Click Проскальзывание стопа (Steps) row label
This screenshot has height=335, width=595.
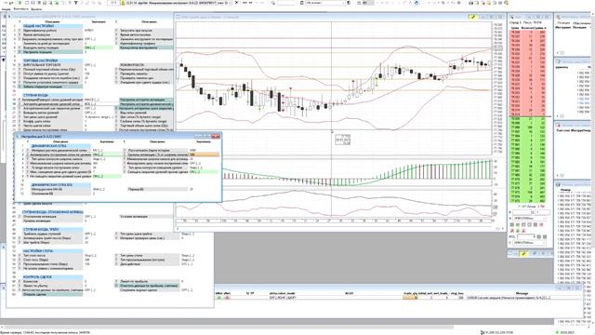click(52, 264)
